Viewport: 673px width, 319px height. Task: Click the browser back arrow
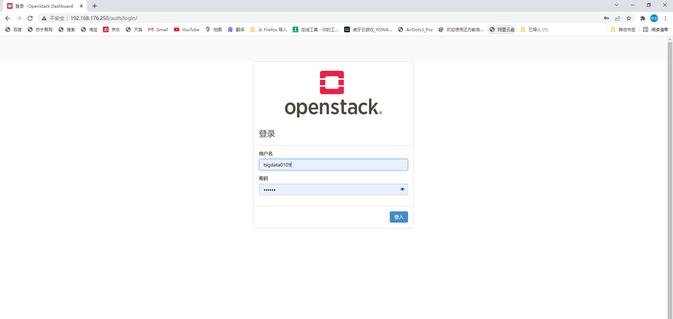coord(8,18)
